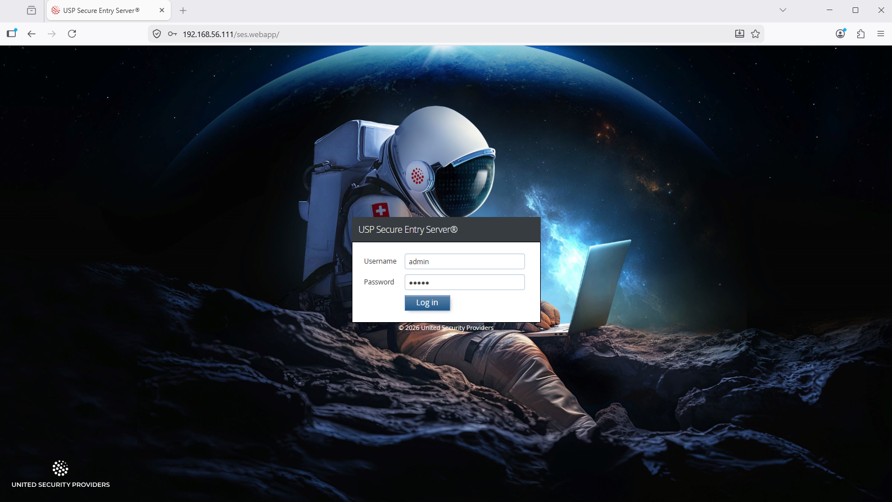Open the Extensions puzzle icon
Screen dimensions: 892x502
(x=861, y=34)
